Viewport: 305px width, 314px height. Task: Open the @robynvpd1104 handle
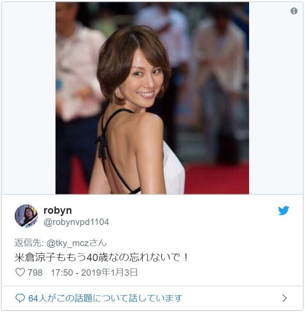76,222
